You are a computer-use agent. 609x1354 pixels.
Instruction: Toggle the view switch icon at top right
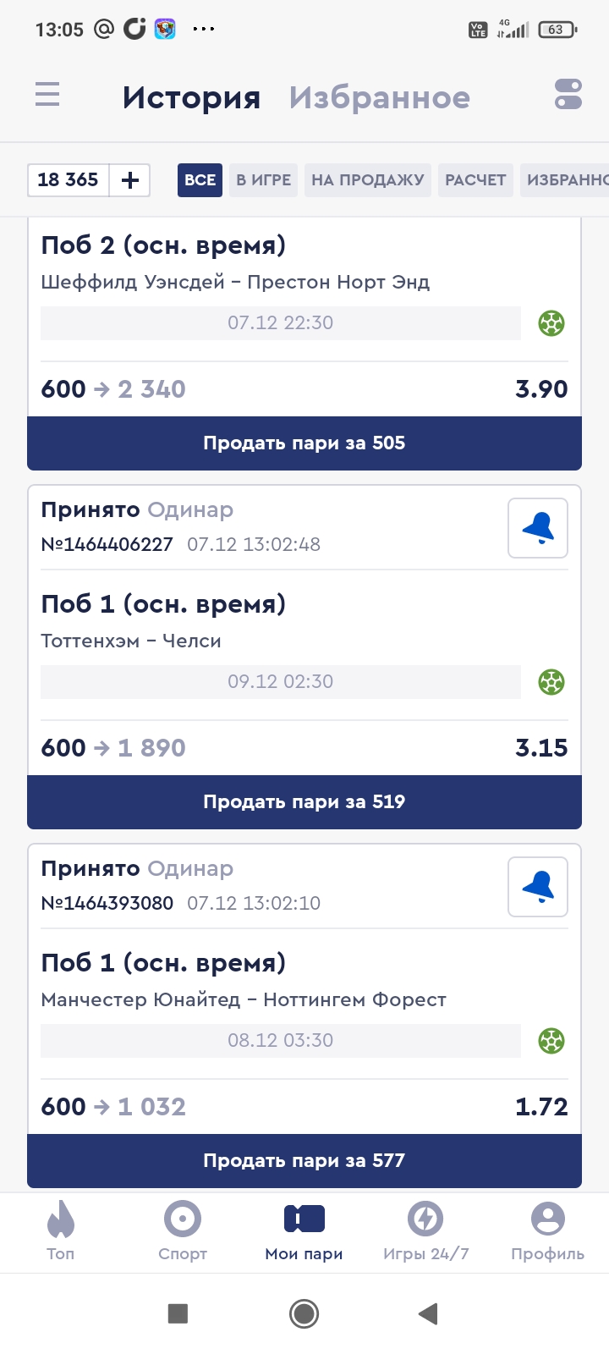[568, 95]
